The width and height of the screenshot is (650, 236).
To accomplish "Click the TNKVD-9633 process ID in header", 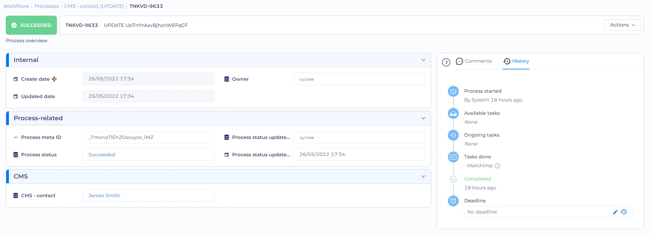I will pos(81,25).
